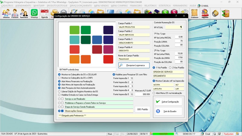
Task: Open the Funciona employees icon
Action: point(24,13)
